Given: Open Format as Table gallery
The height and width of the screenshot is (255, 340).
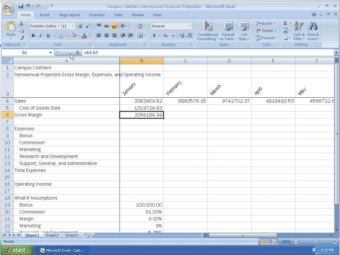Looking at the screenshot, I should point(228,31).
